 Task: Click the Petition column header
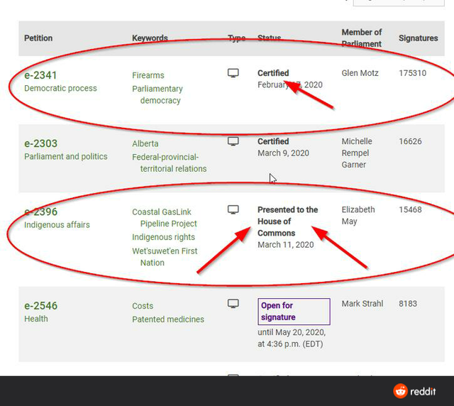pyautogui.click(x=38, y=38)
